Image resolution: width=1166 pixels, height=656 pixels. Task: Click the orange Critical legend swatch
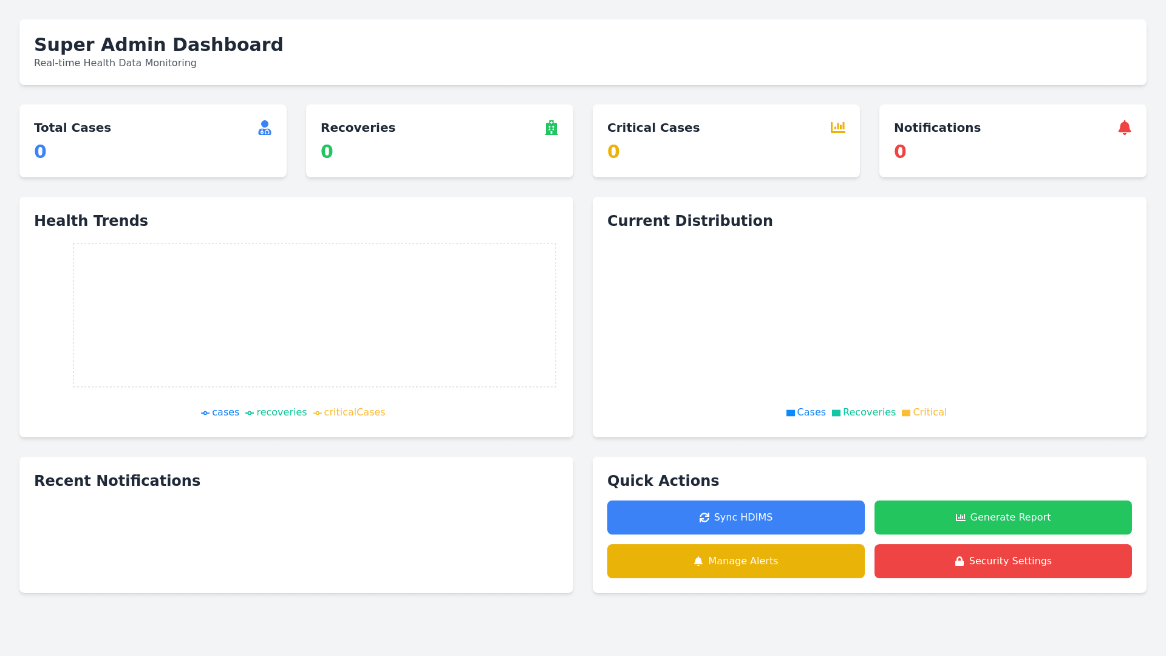pyautogui.click(x=906, y=413)
